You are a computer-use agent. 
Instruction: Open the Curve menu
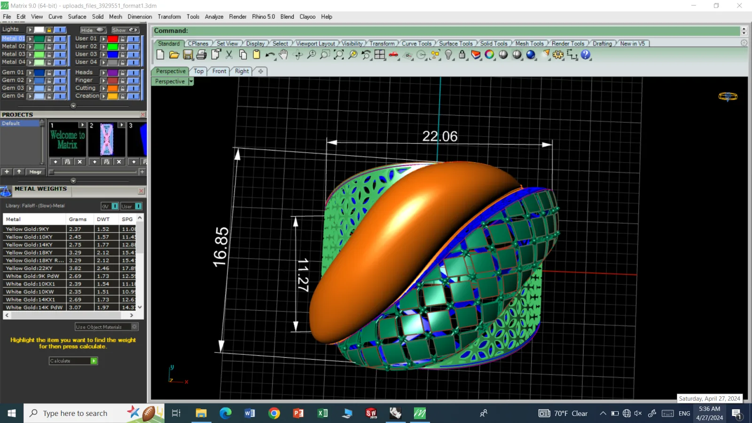coord(55,16)
